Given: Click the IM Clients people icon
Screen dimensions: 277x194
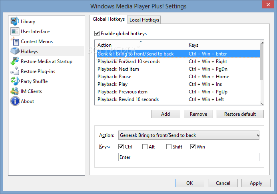Looking at the screenshot, I should tap(15, 91).
